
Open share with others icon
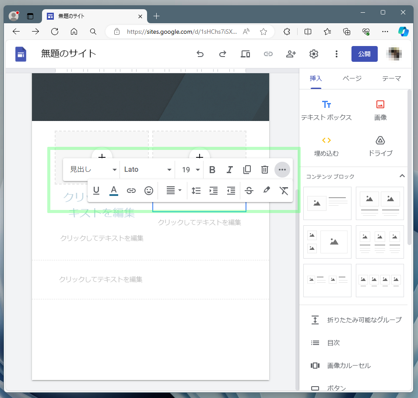[291, 54]
